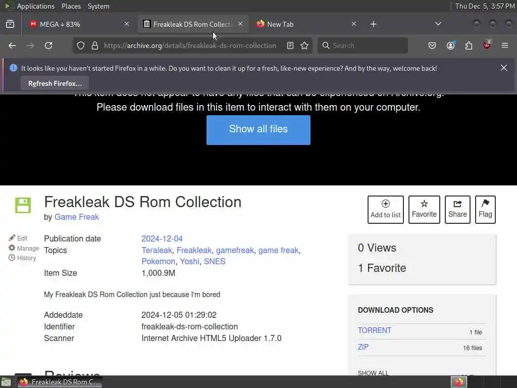This screenshot has width=517, height=388.
Task: Click the 1 Favorite stat text
Action: point(382,268)
